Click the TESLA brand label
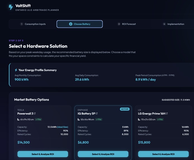The width and height of the screenshot is (194, 160). pyautogui.click(x=21, y=110)
